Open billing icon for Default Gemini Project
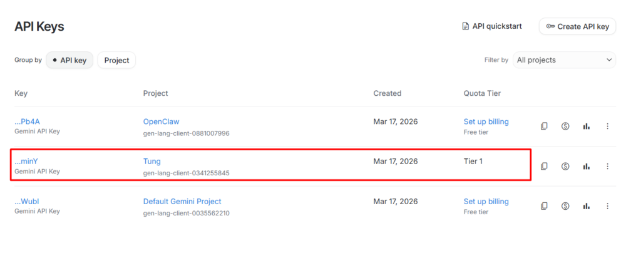This screenshot has width=641, height=253. click(x=565, y=205)
